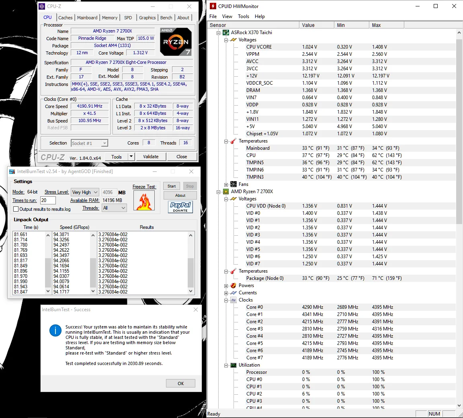Open the Help menu in HWMonitor
Viewport: 463px width, 418px height.
coord(260,16)
